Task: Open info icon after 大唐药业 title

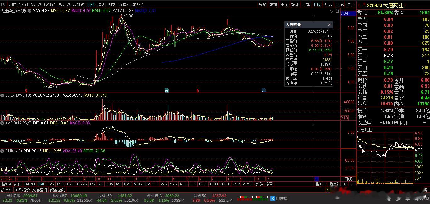Action: 405,5
